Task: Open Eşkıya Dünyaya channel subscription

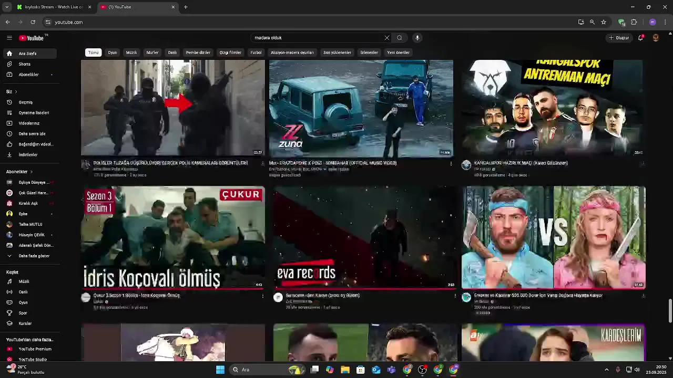Action: 29,183
